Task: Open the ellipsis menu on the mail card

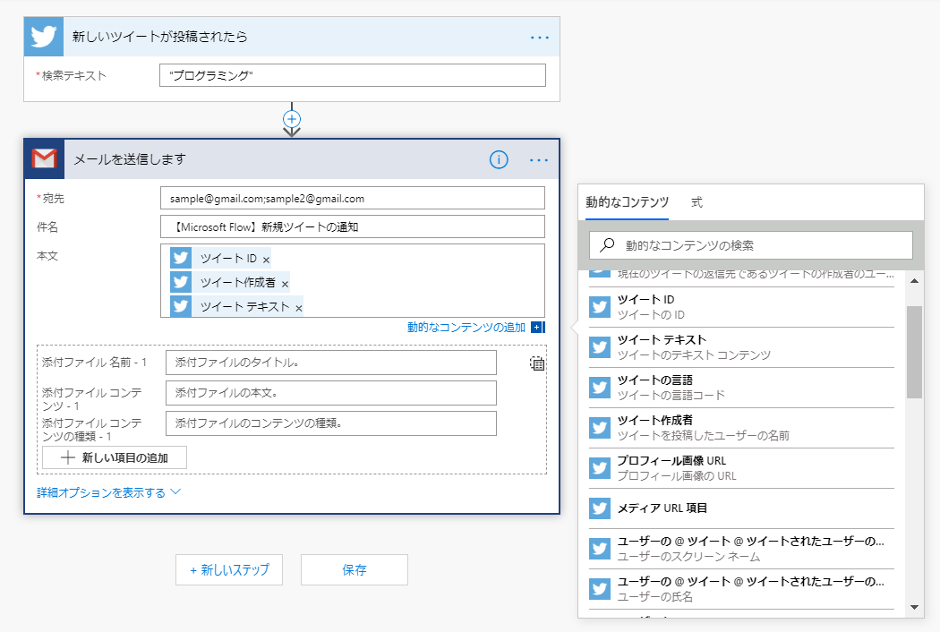Action: (x=539, y=159)
